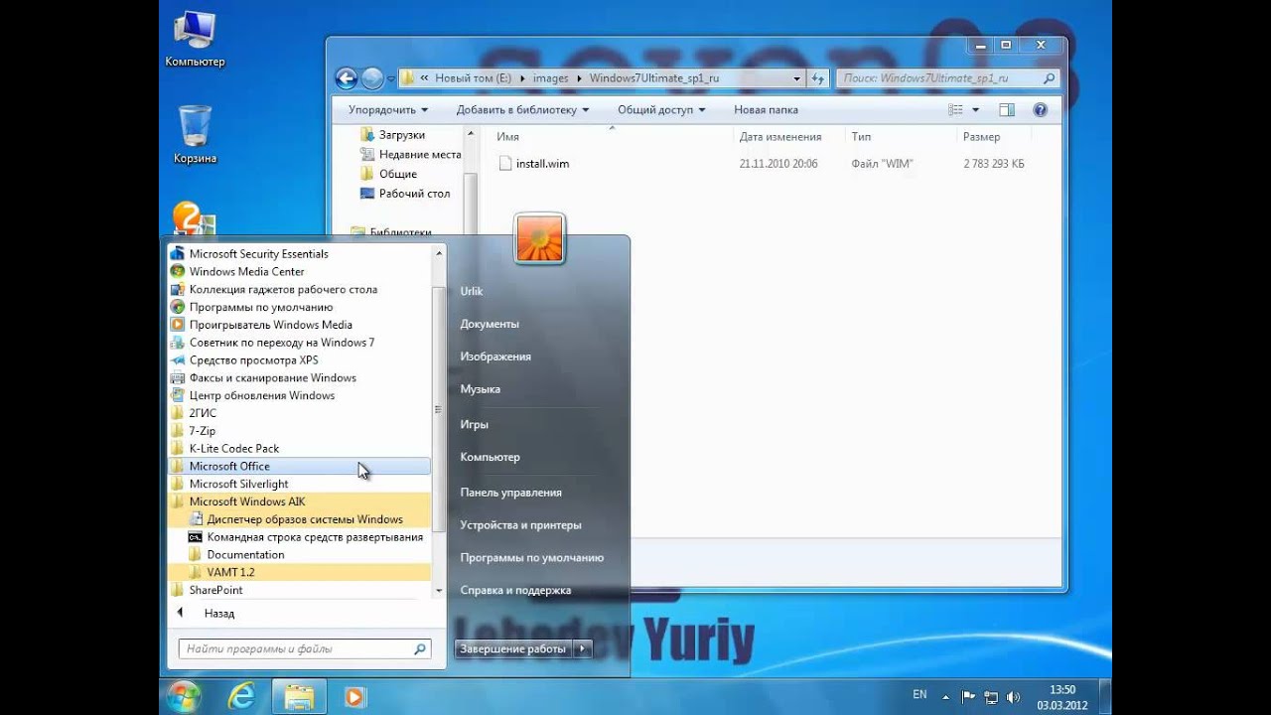Click the Explorer back navigation button
Screen dimensions: 1271x715
pos(347,78)
